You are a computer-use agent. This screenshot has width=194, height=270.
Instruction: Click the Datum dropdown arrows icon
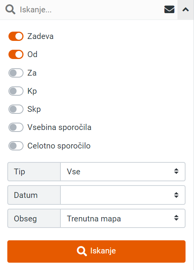tap(176, 195)
